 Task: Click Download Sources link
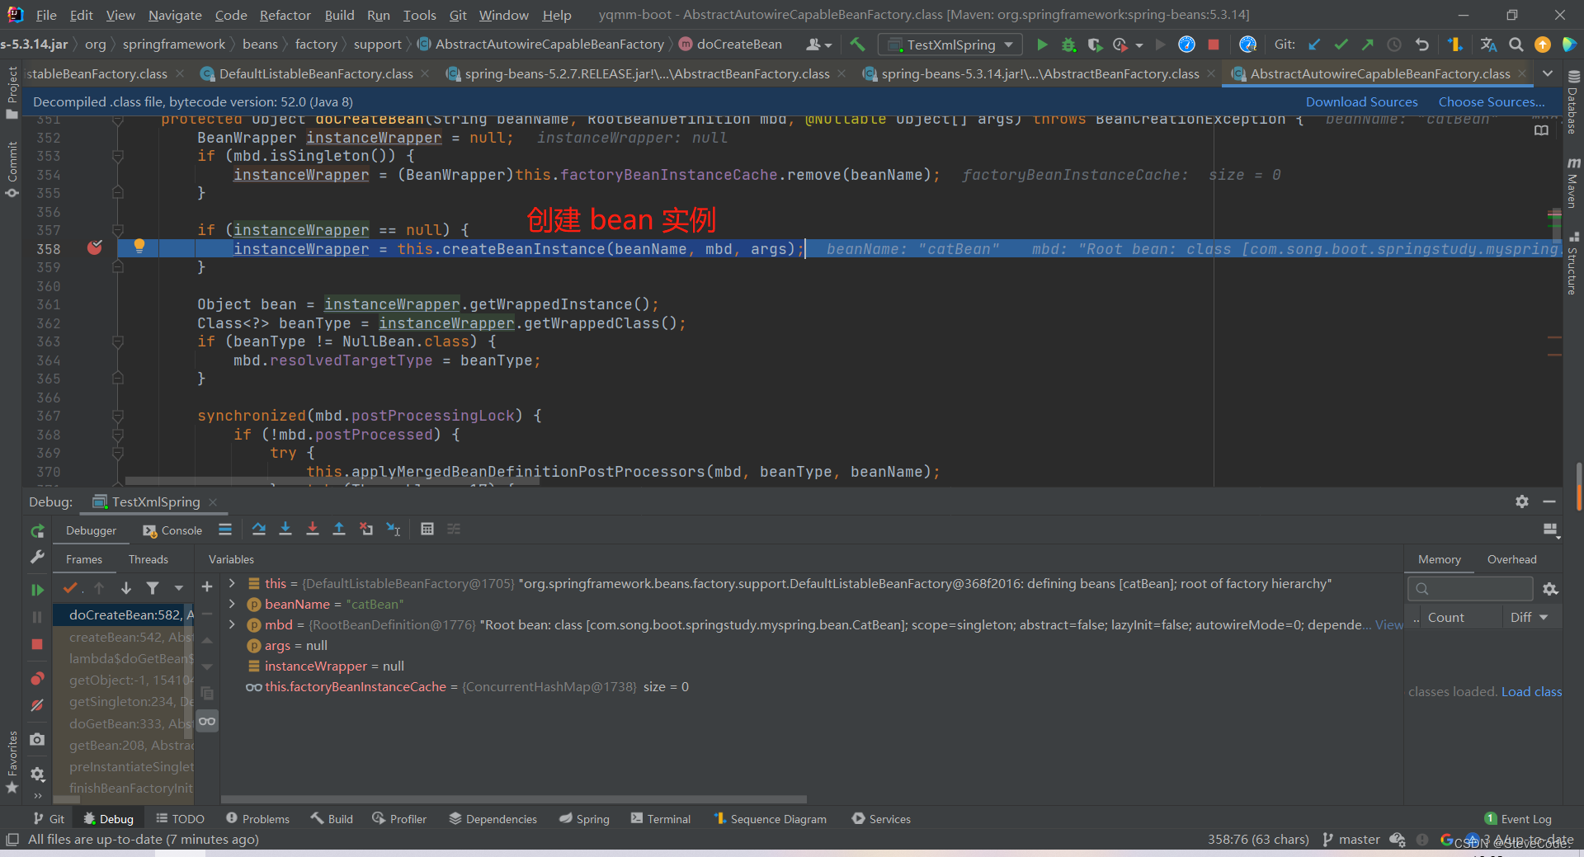coord(1361,102)
